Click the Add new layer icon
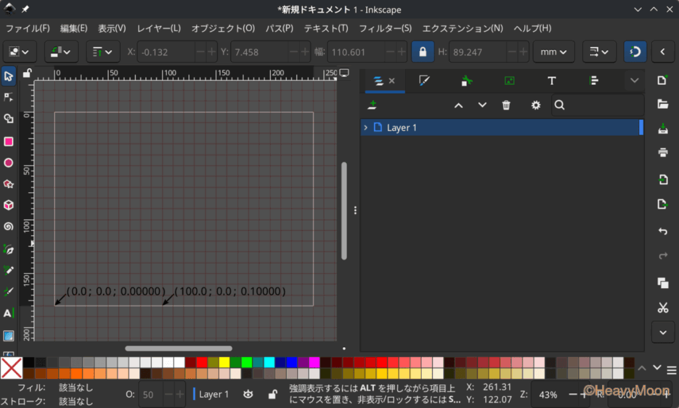This screenshot has height=408, width=679. pyautogui.click(x=372, y=105)
